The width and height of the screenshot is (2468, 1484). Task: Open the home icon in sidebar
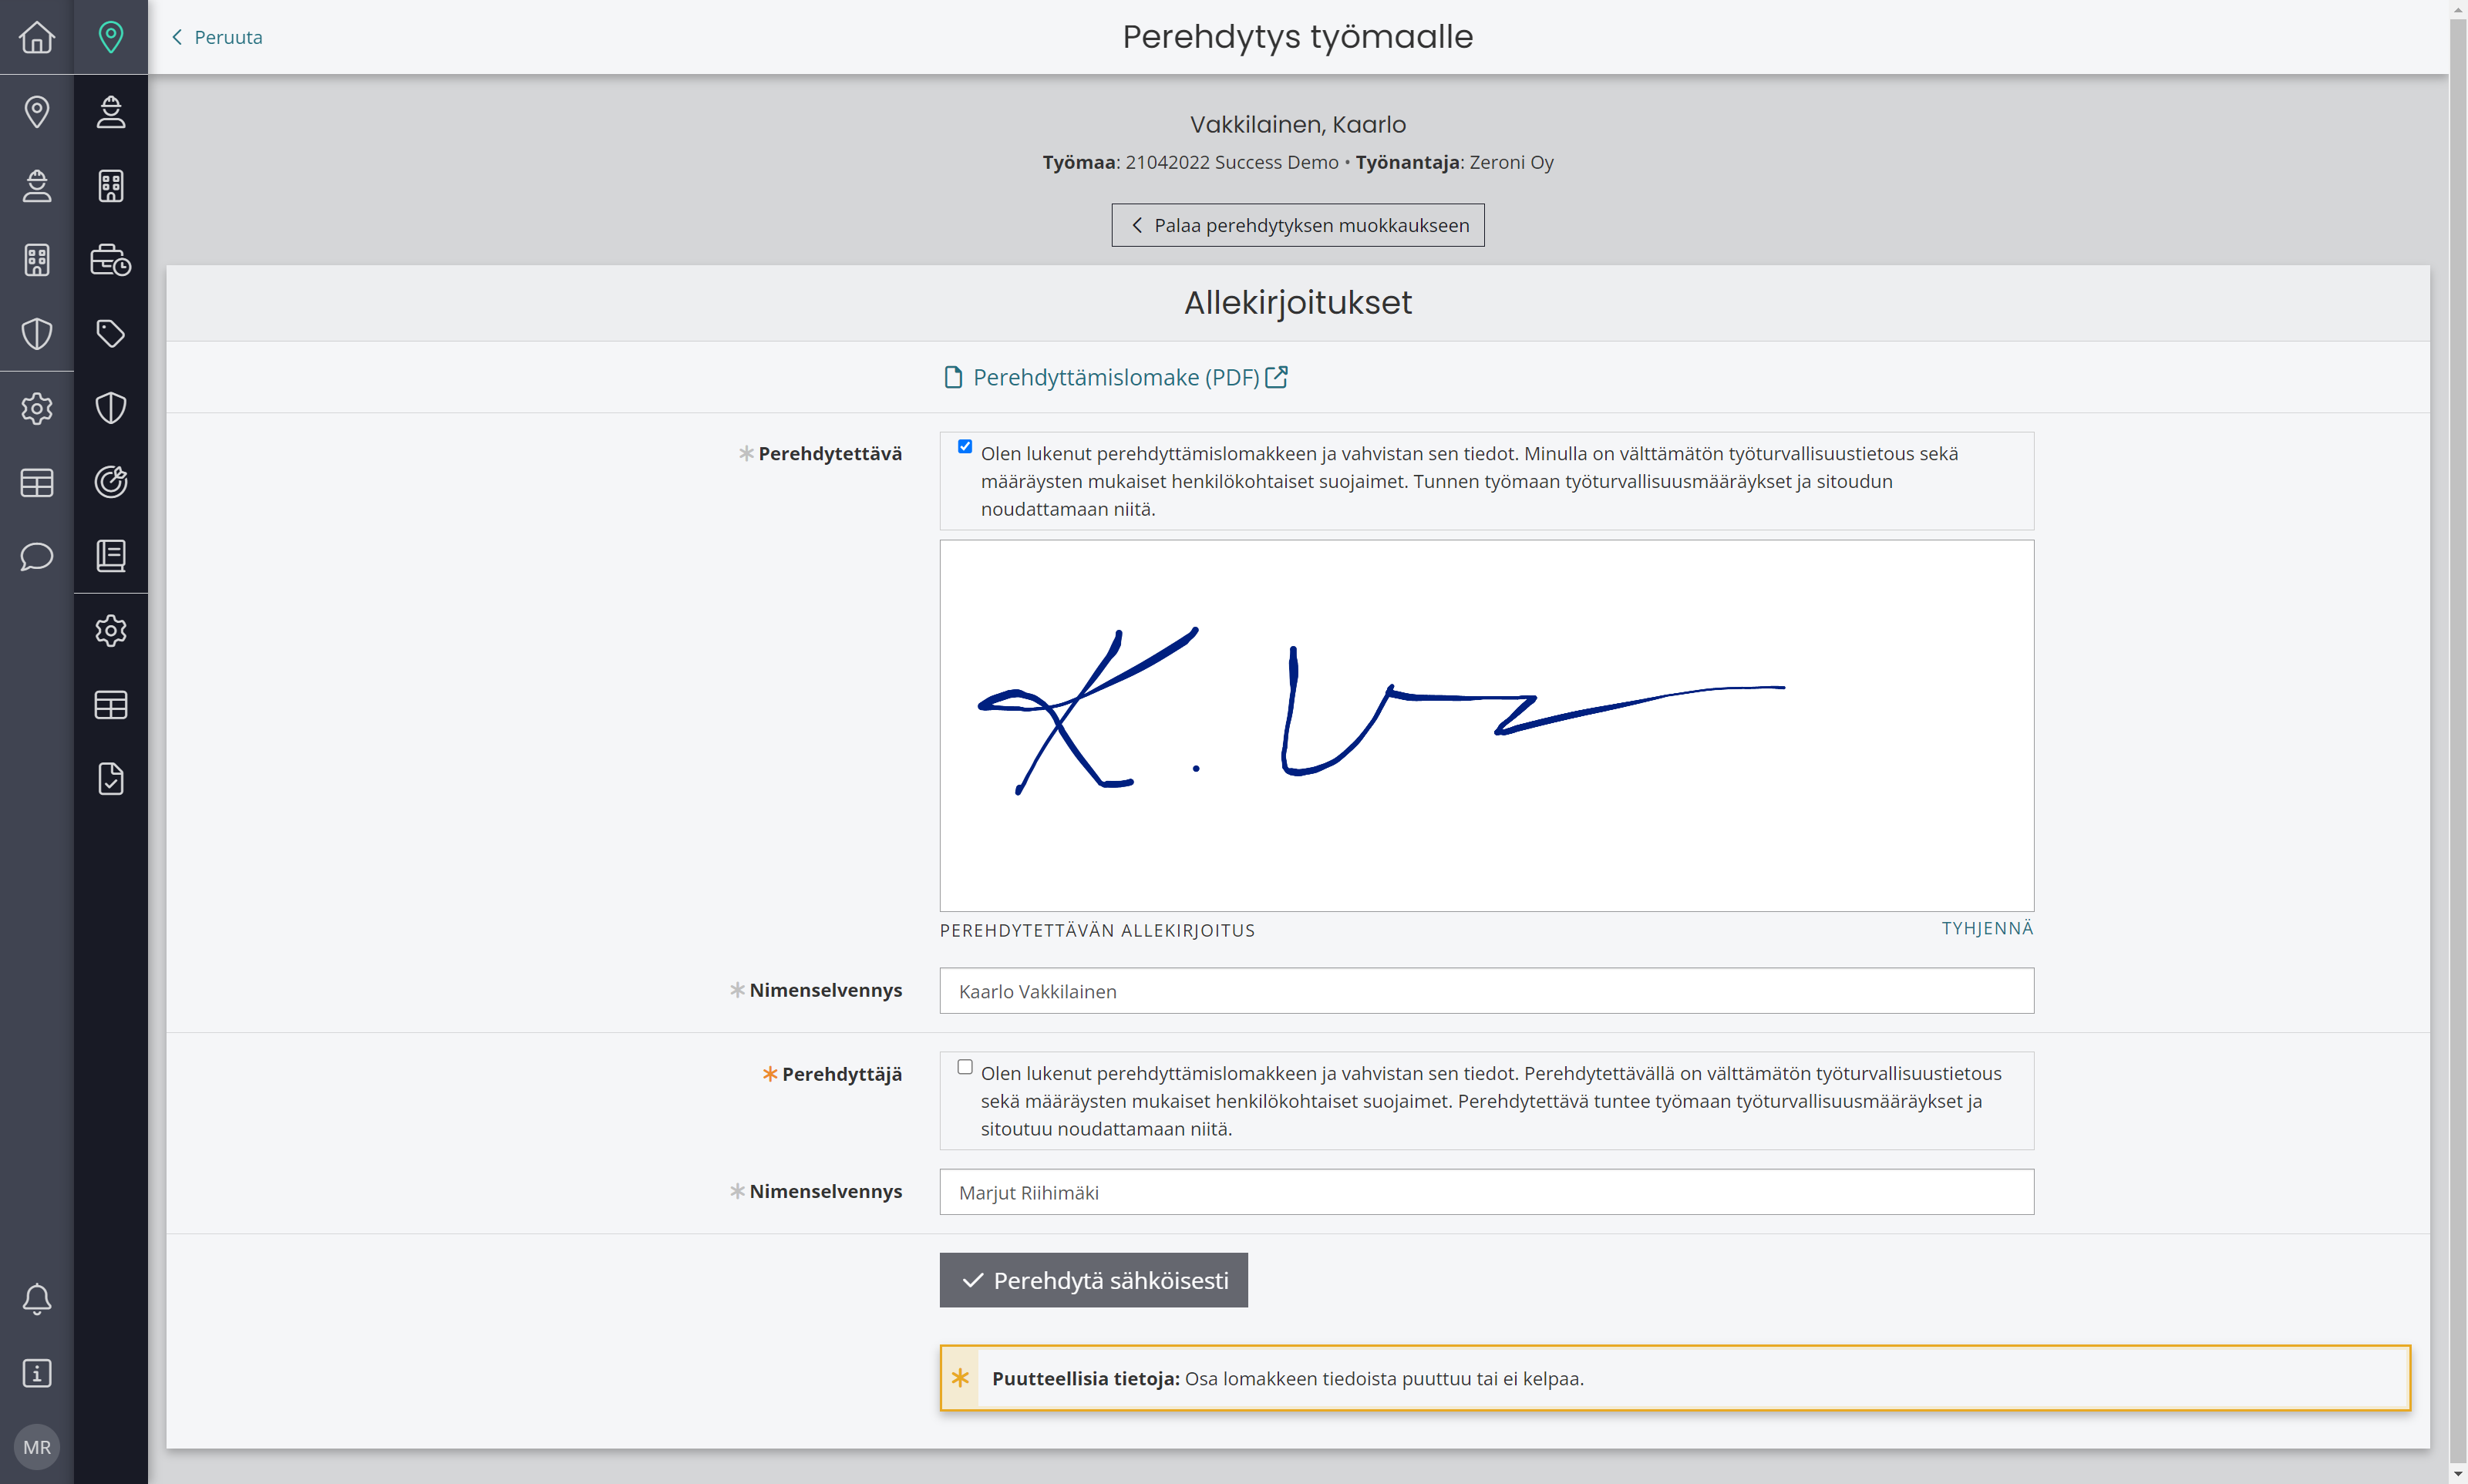(x=37, y=37)
